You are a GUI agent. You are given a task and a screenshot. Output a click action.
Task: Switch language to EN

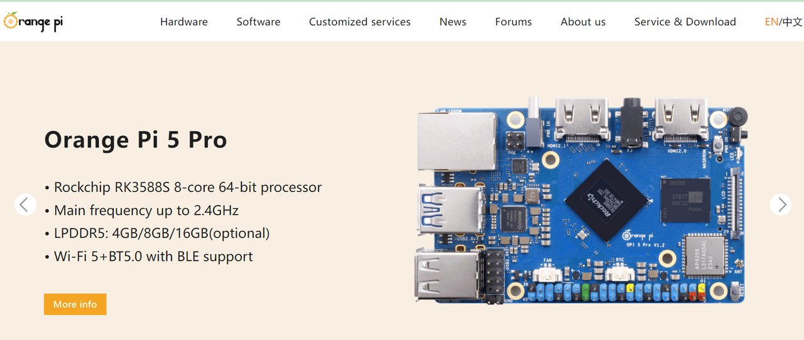pos(771,22)
